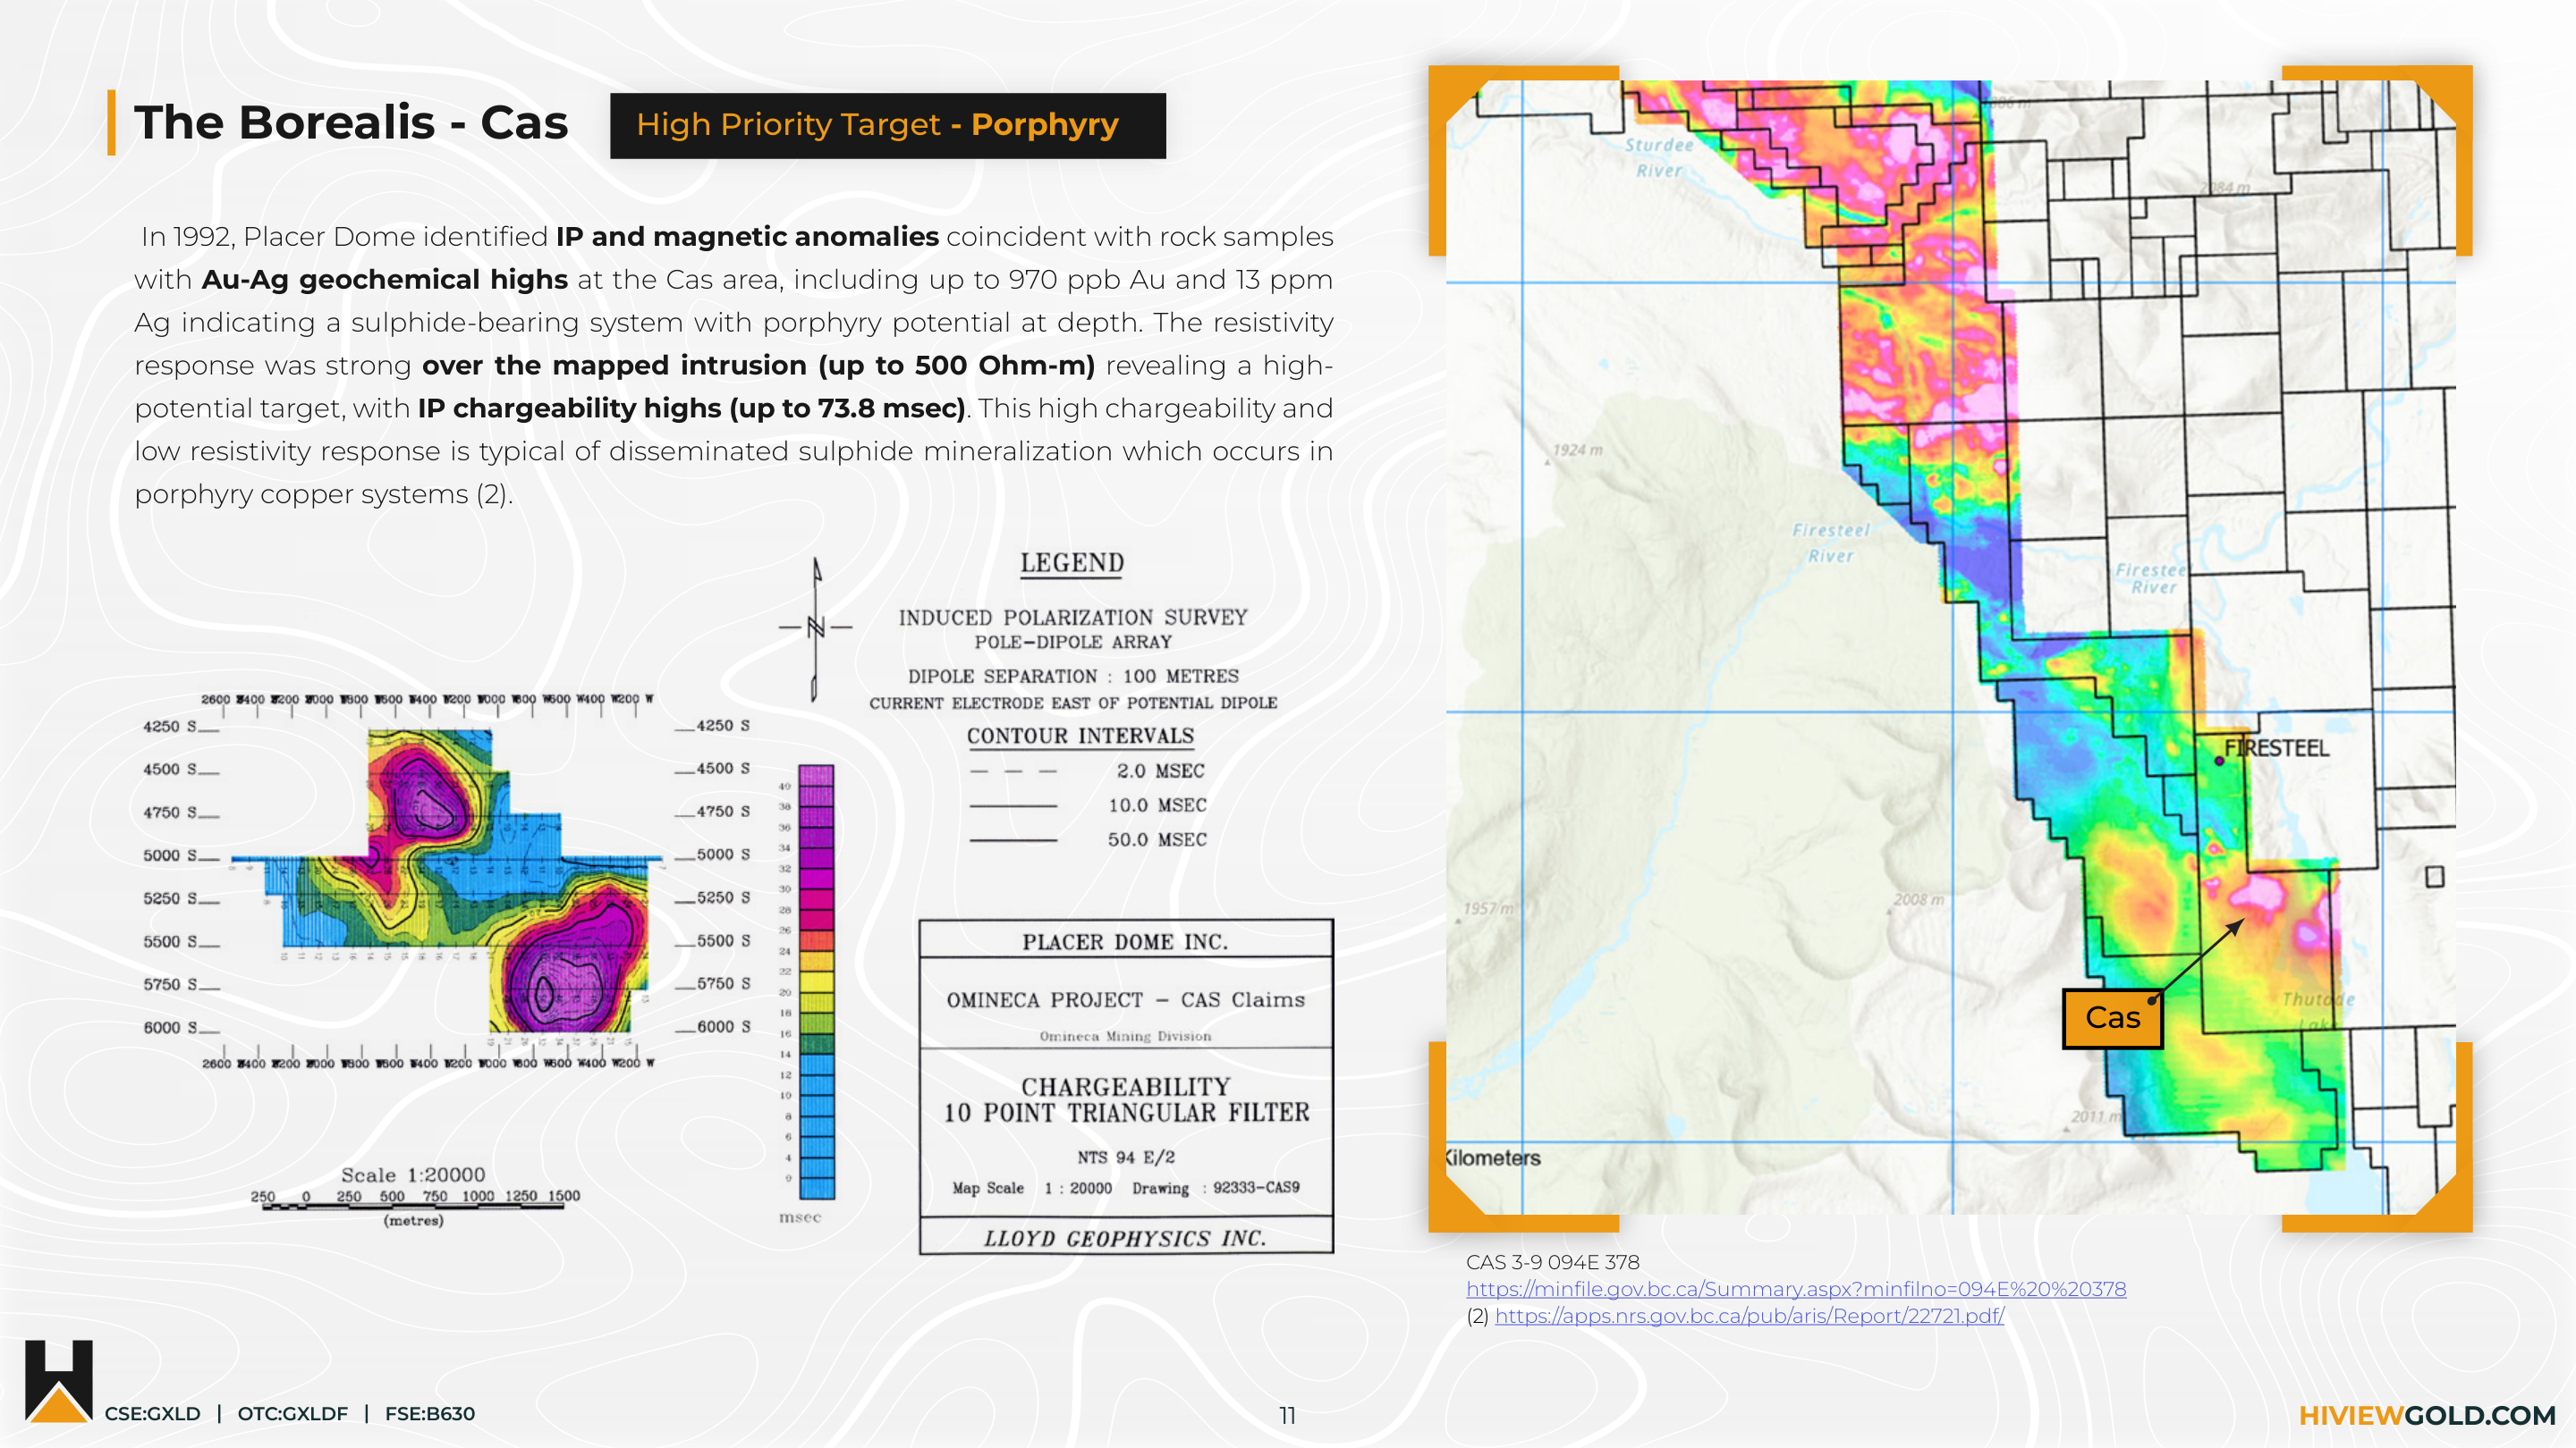Click the chargeability msec color scale bar

[816, 981]
